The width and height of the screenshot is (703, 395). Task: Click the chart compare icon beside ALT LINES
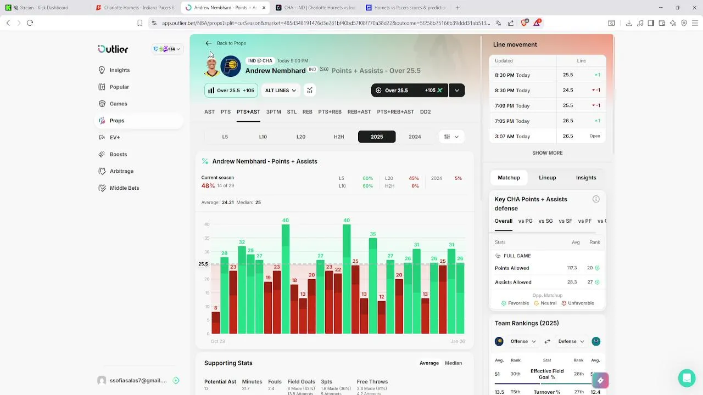[x=310, y=91]
